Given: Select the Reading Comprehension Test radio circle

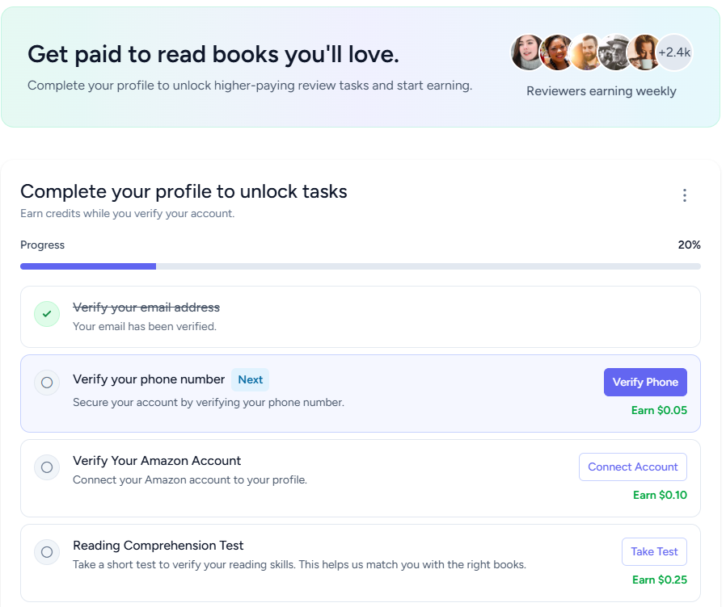Looking at the screenshot, I should tap(46, 552).
